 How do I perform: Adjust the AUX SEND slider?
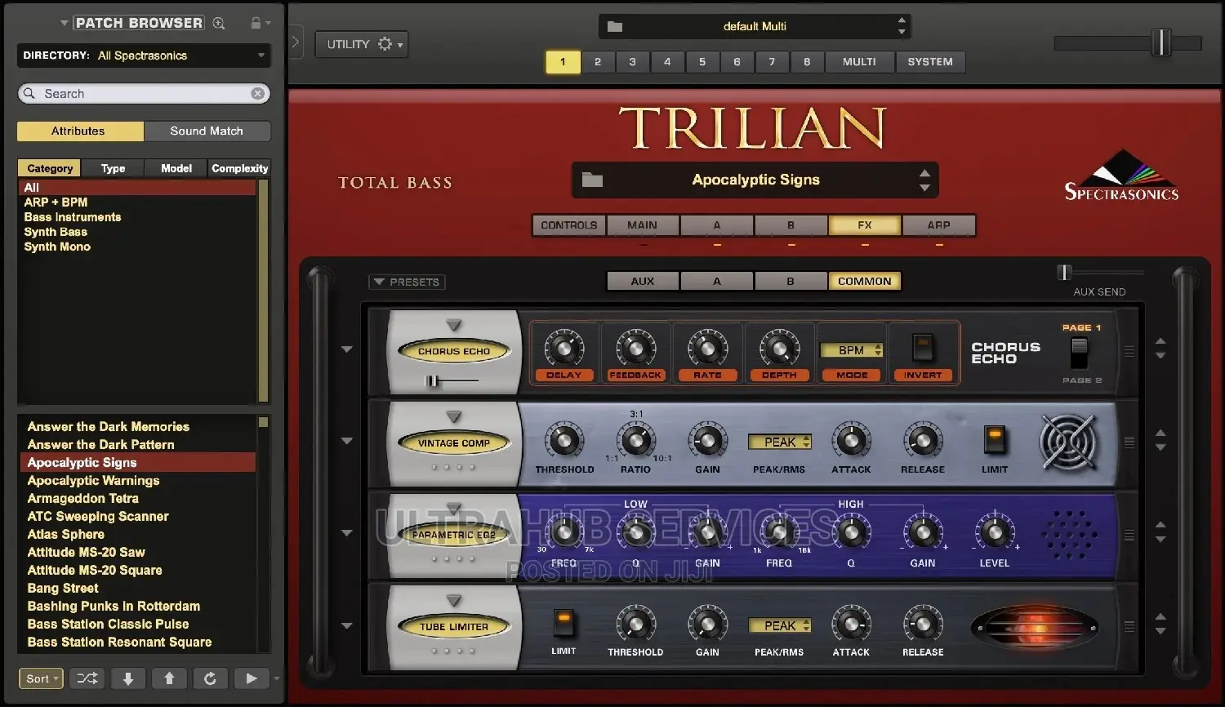(x=1064, y=273)
